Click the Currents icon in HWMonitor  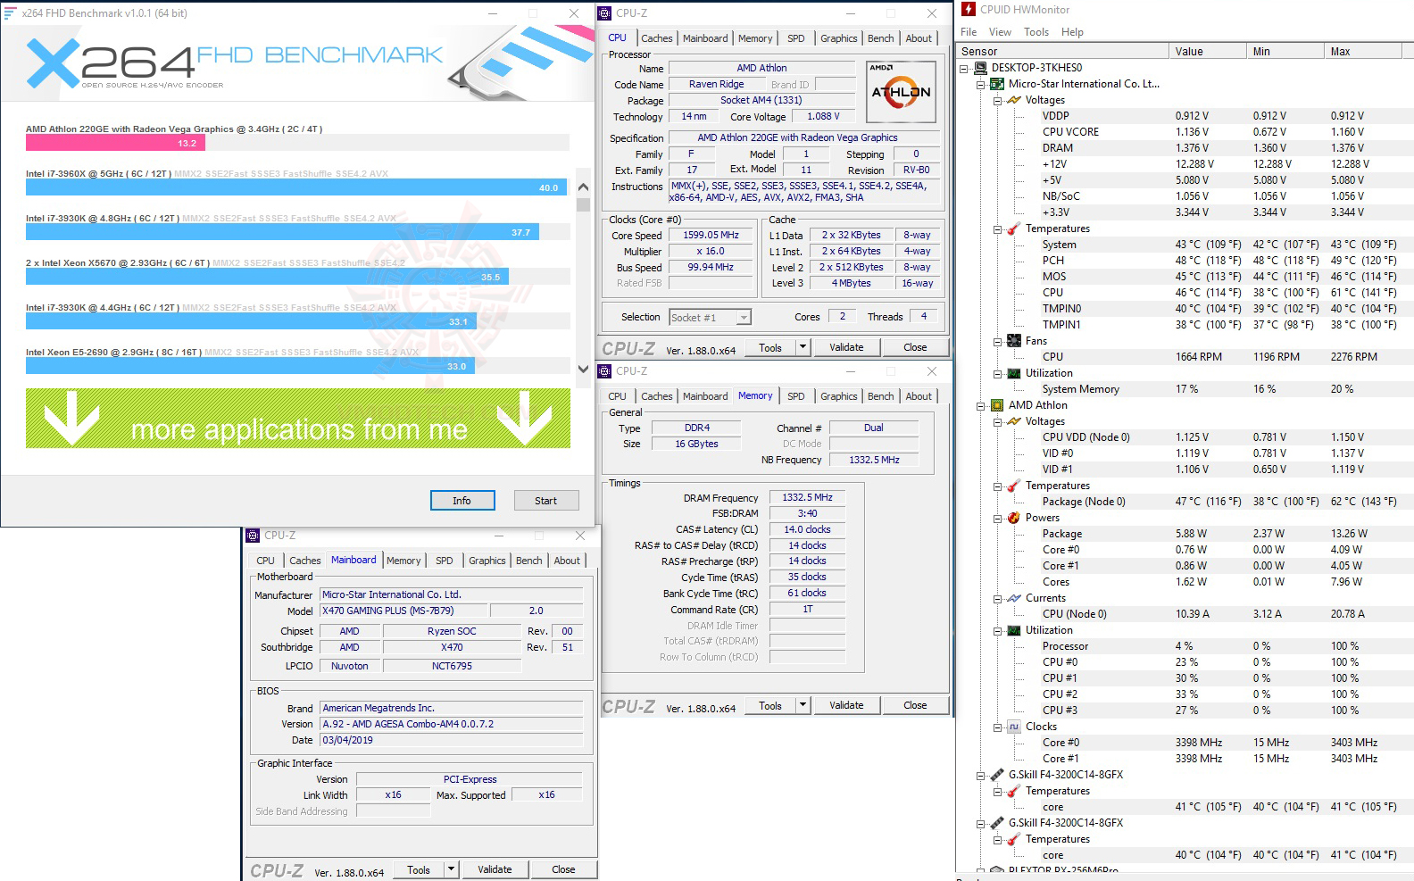(x=1014, y=598)
